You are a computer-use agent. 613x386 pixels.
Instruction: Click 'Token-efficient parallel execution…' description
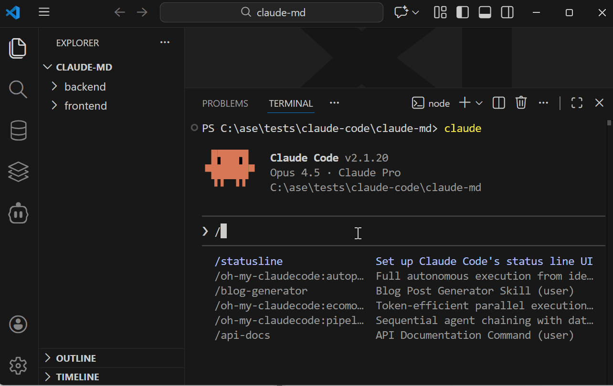(485, 305)
